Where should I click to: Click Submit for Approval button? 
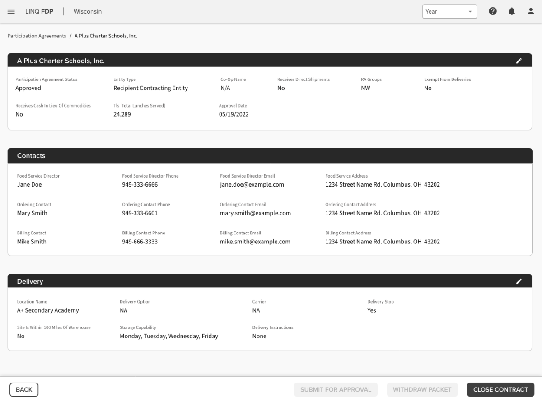click(336, 389)
